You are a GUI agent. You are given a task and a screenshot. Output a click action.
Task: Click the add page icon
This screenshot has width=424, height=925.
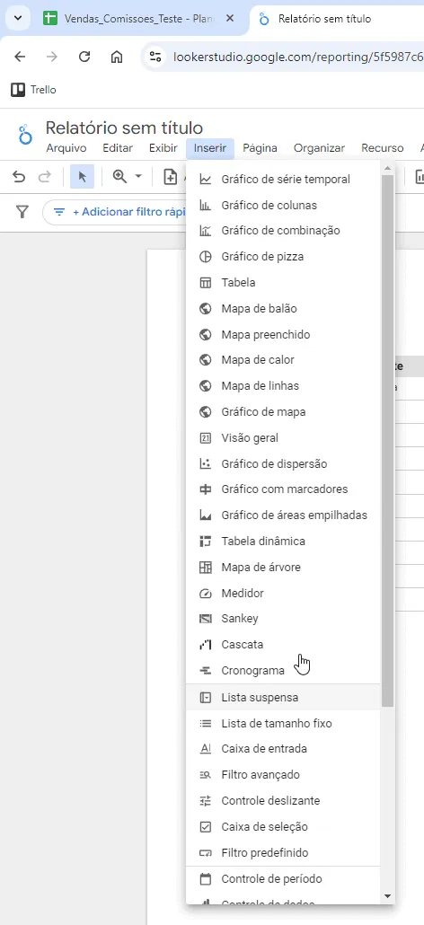tap(171, 177)
